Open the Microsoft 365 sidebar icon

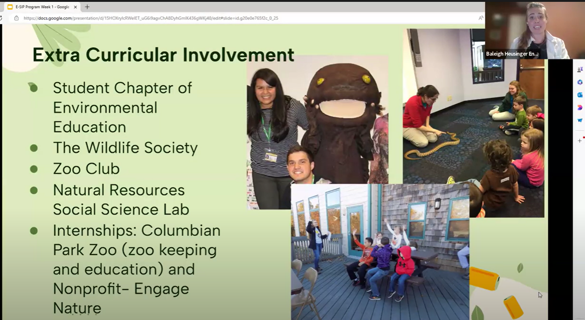(579, 82)
